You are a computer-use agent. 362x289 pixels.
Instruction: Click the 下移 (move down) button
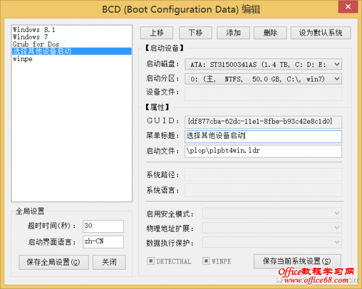195,33
